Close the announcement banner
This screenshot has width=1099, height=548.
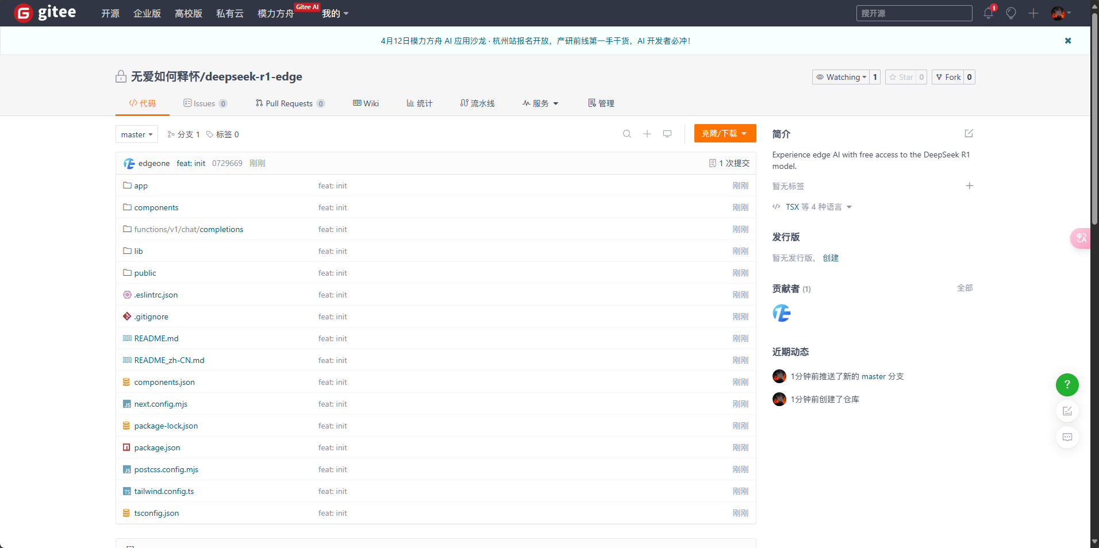pos(1068,41)
